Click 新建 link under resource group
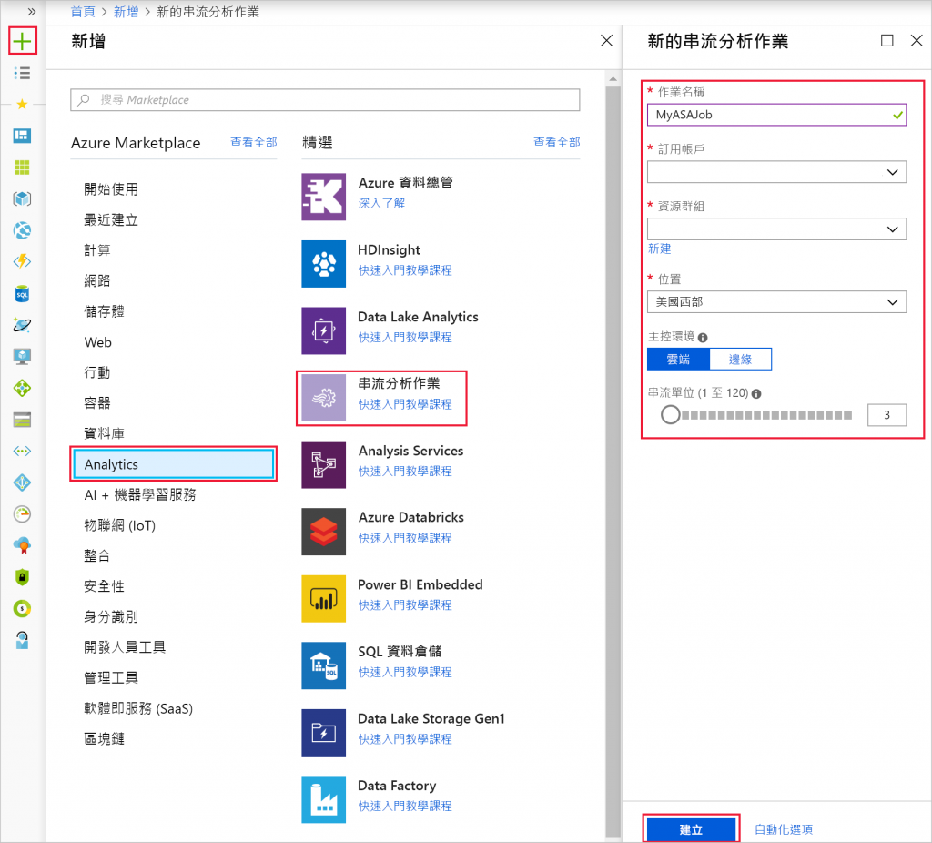 point(659,249)
